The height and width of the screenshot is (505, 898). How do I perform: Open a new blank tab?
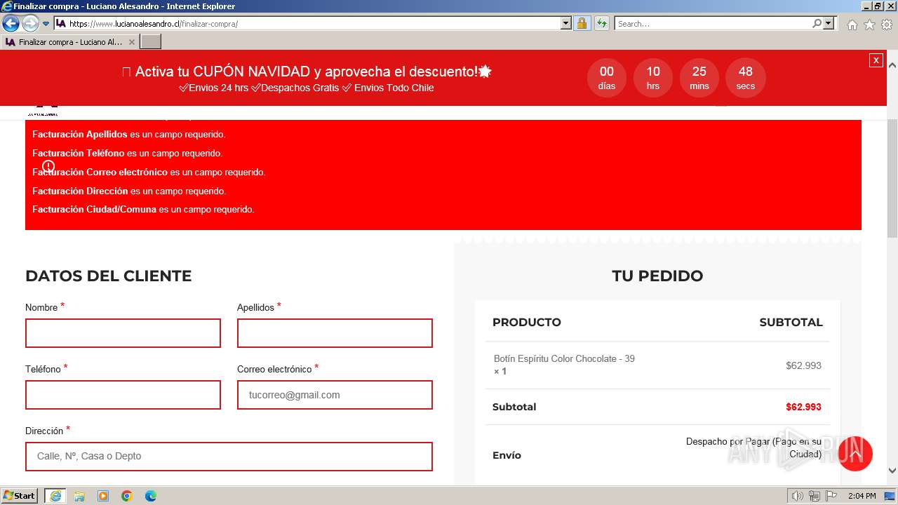151,42
